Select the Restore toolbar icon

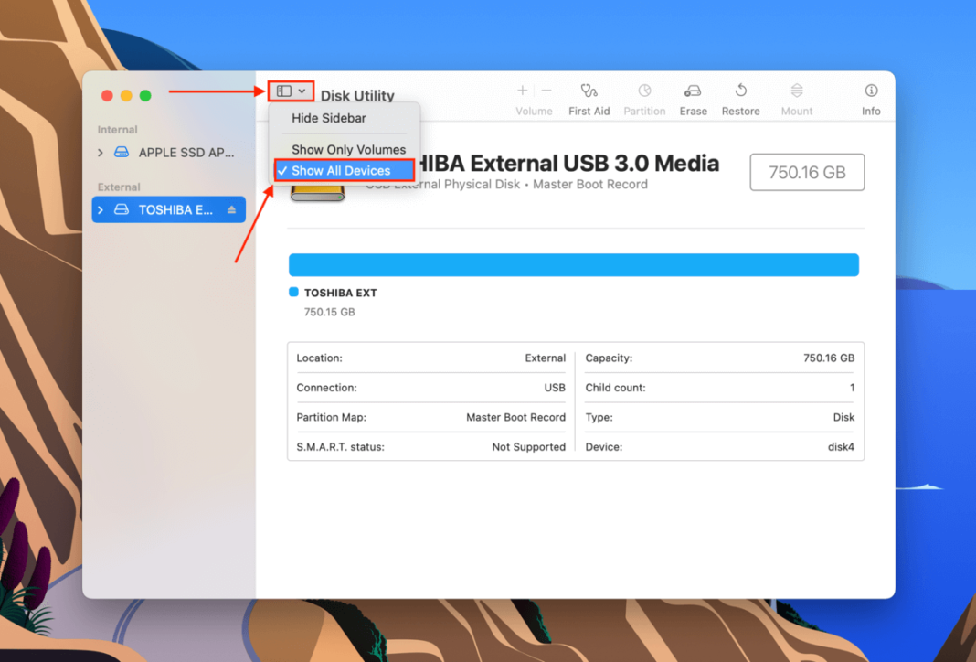point(740,96)
